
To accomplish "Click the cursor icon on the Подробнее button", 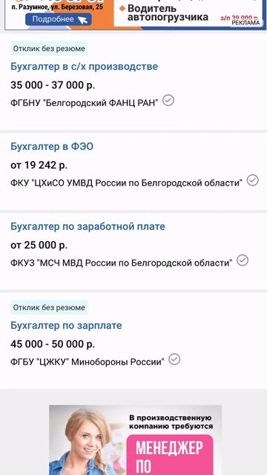I will pos(82,20).
